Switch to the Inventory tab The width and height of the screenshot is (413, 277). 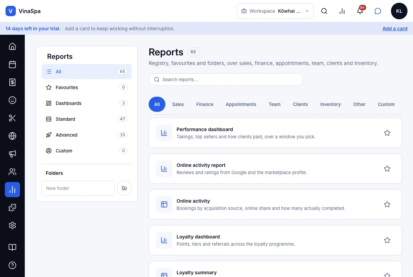pyautogui.click(x=330, y=104)
